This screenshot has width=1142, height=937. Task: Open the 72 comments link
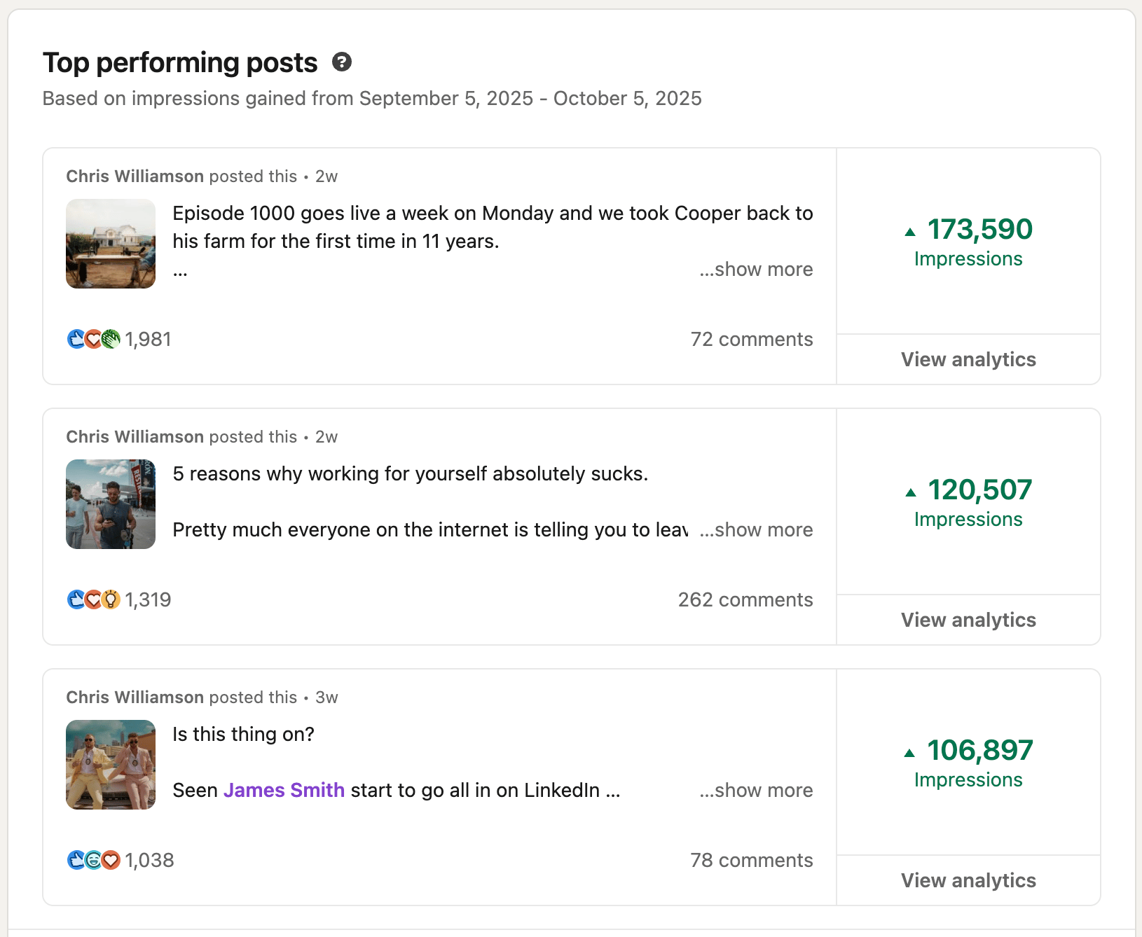coord(752,340)
